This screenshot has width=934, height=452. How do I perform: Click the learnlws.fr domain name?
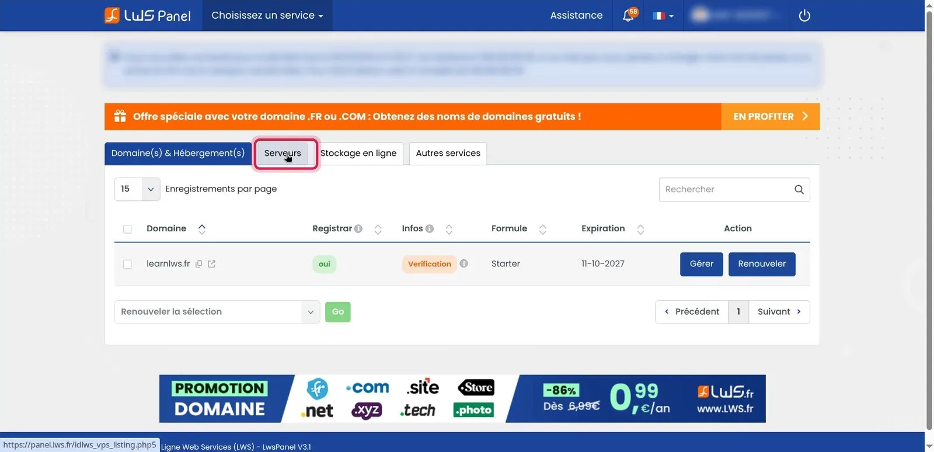coord(168,264)
